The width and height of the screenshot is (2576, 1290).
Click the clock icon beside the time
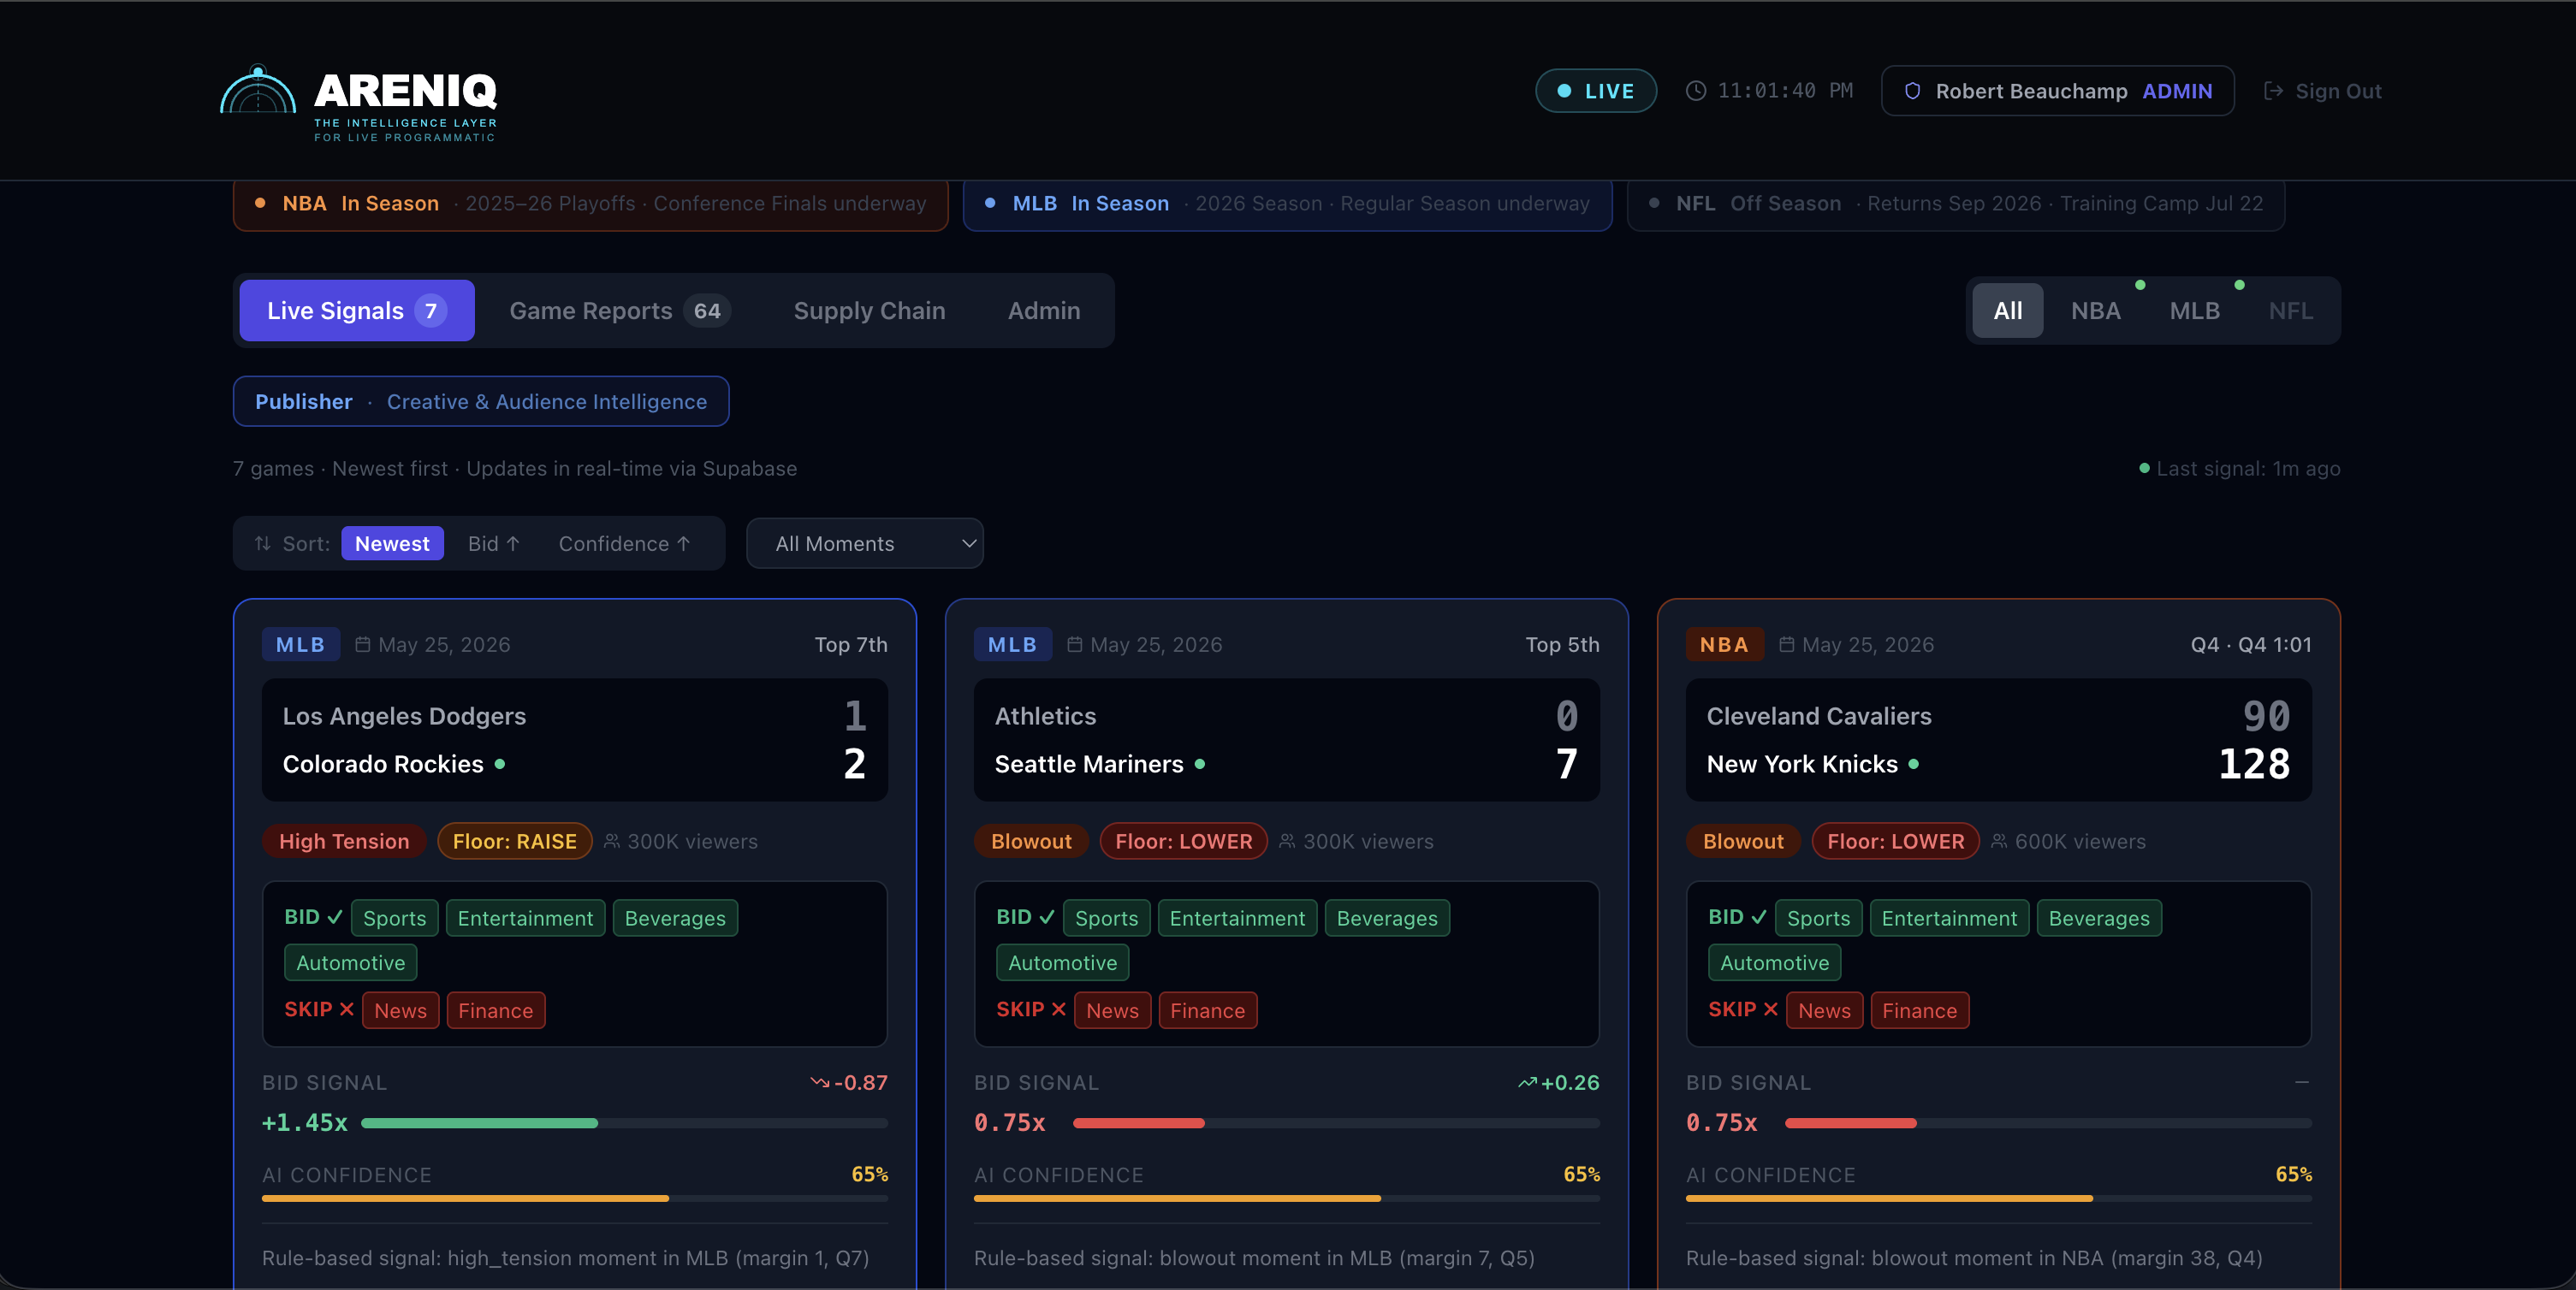coord(1695,91)
